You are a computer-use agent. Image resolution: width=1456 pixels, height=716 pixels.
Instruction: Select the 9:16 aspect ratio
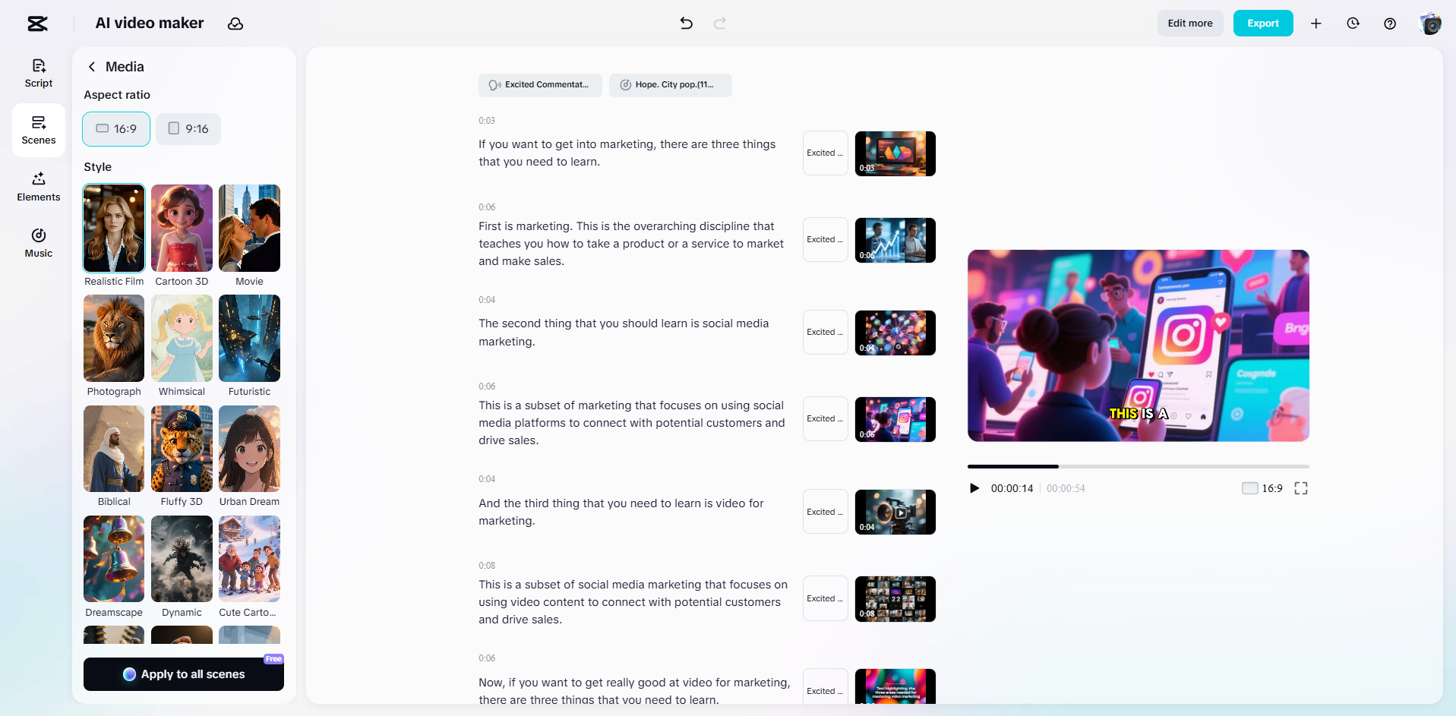click(188, 129)
